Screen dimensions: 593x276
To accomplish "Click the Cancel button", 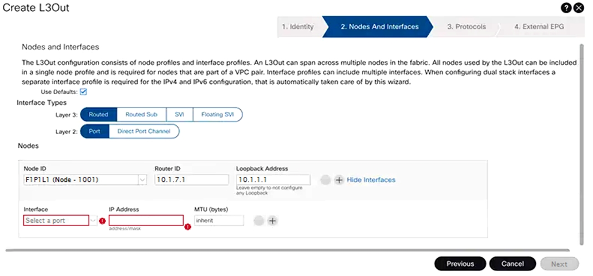I will pos(513,264).
